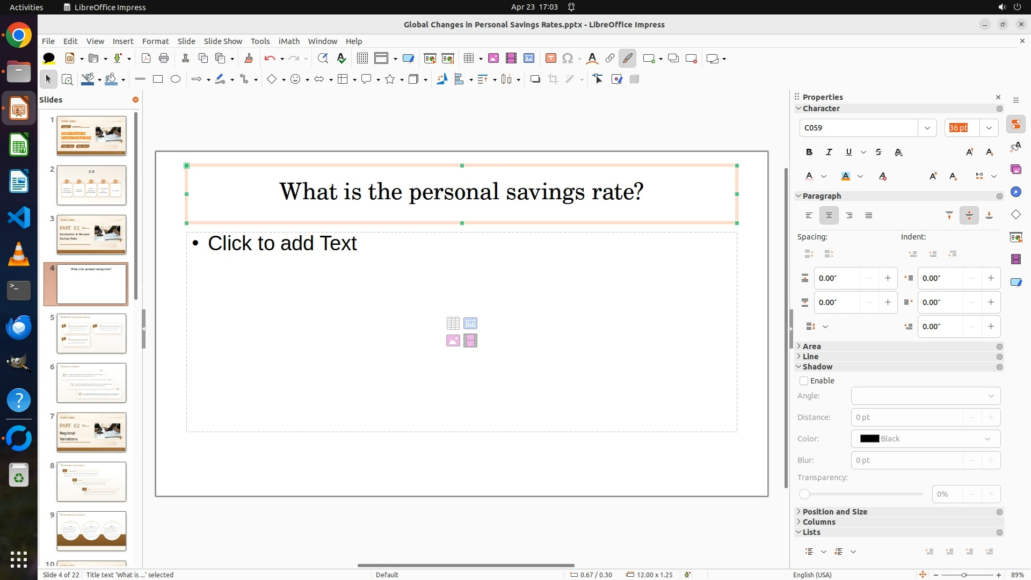Click the Strikethrough formatting icon
Screen dimensions: 1031x580
point(878,153)
